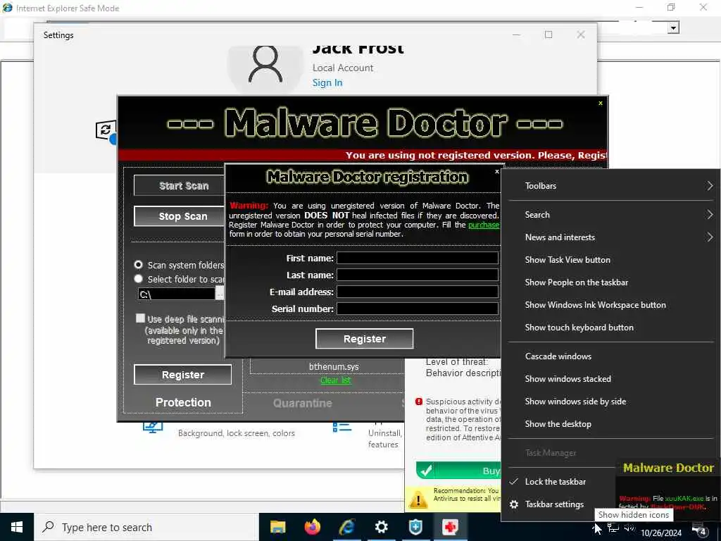Image resolution: width=721 pixels, height=541 pixels.
Task: Open the blue shield taskbar app
Action: pos(415,527)
